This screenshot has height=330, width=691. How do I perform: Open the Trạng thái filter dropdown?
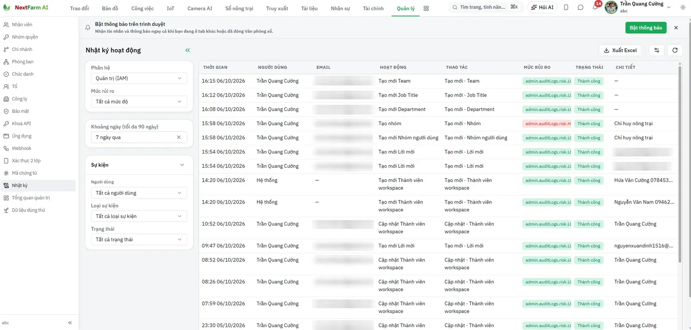coord(139,239)
